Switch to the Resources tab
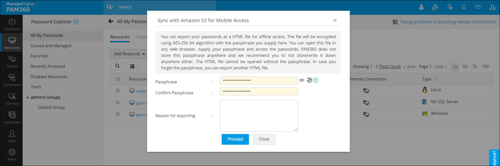 (x=120, y=37)
